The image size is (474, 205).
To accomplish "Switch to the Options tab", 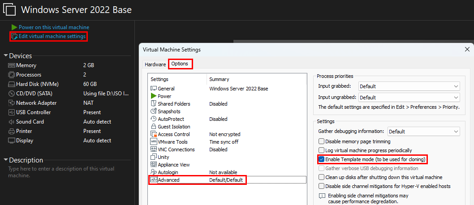I will (x=180, y=64).
